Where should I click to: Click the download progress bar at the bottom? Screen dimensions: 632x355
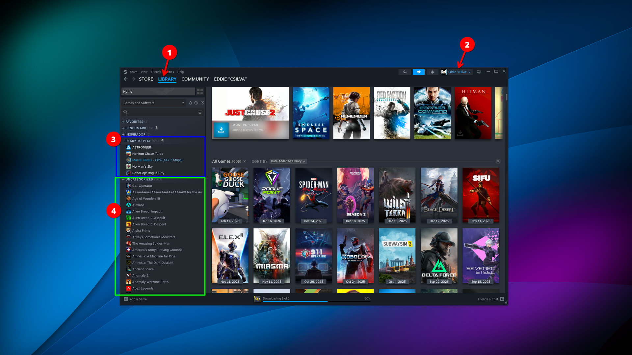316,300
